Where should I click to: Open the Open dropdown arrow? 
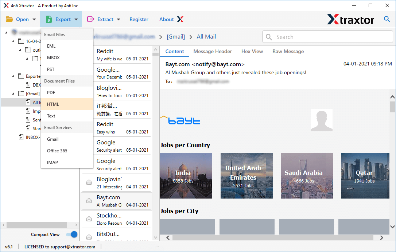click(x=34, y=19)
